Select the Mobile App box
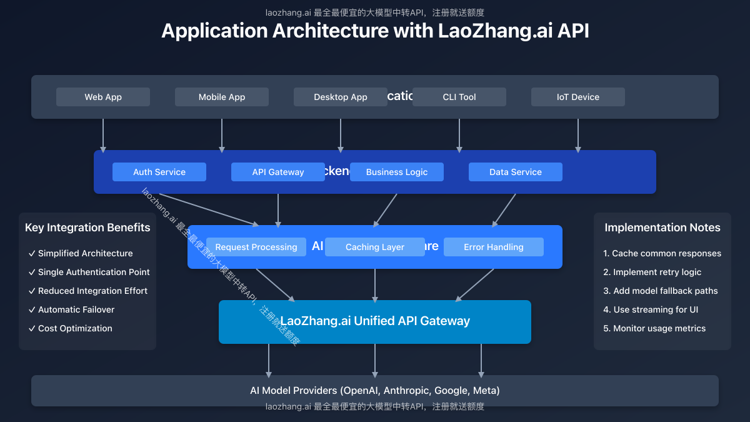 (x=222, y=97)
